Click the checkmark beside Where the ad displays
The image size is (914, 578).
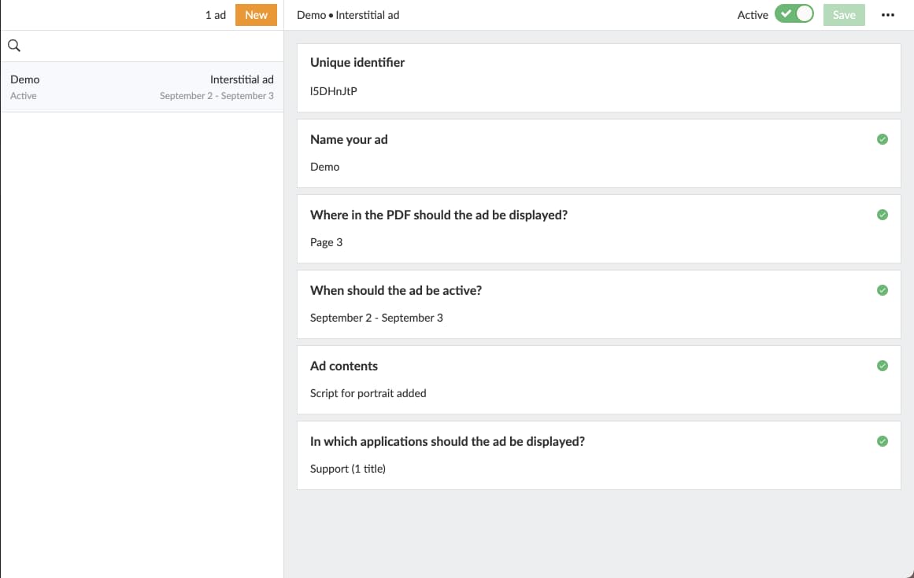pos(882,215)
